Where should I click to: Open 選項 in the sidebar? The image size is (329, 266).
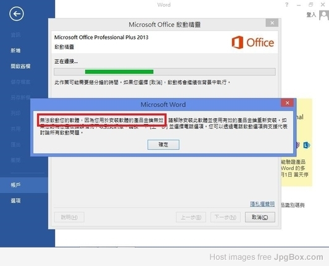pos(15,200)
